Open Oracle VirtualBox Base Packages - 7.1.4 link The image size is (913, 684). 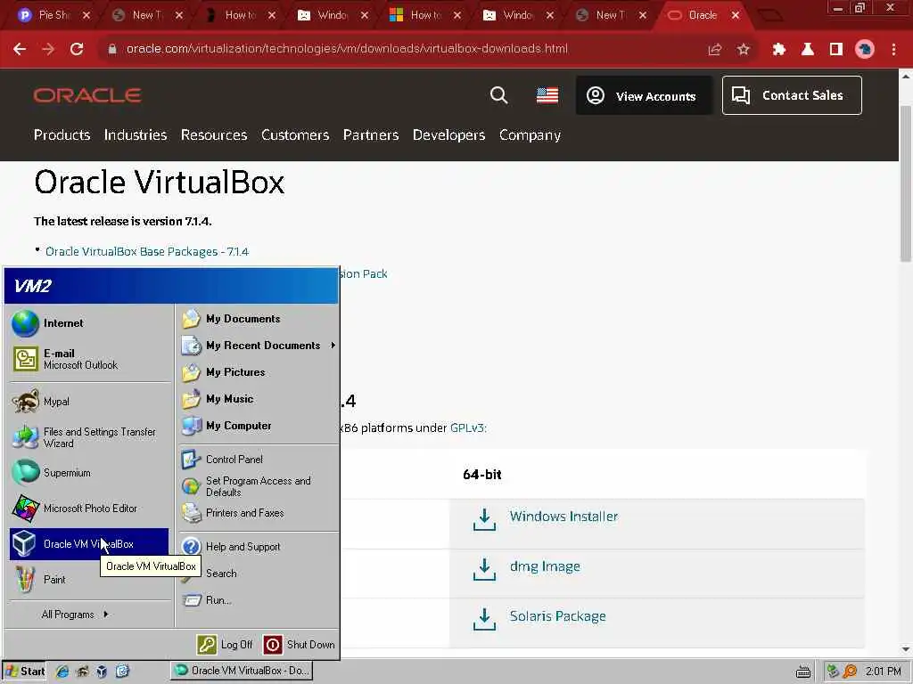pos(147,252)
